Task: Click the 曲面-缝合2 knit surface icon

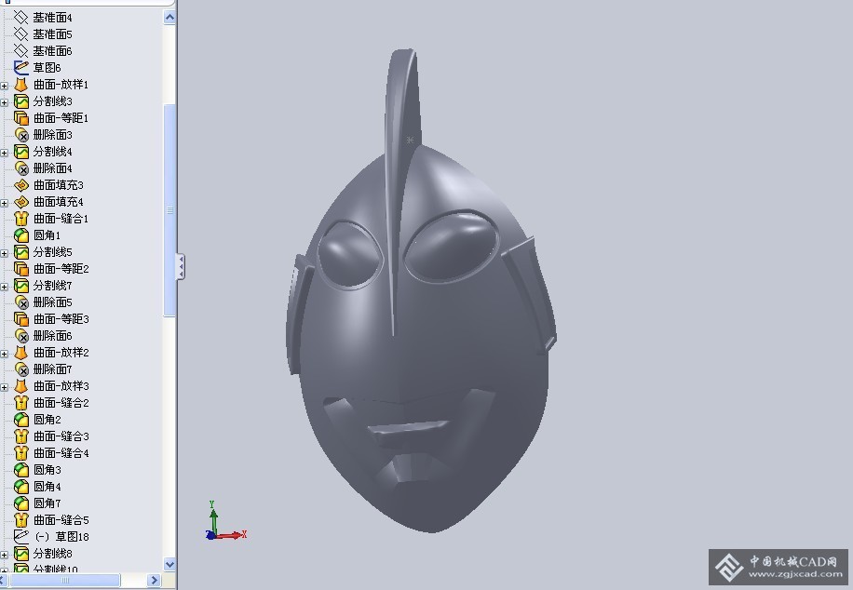Action: 20,403
